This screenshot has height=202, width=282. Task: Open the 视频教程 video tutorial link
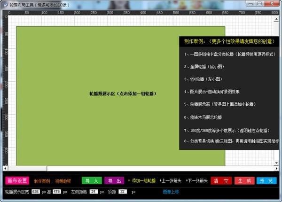[x=63, y=181]
